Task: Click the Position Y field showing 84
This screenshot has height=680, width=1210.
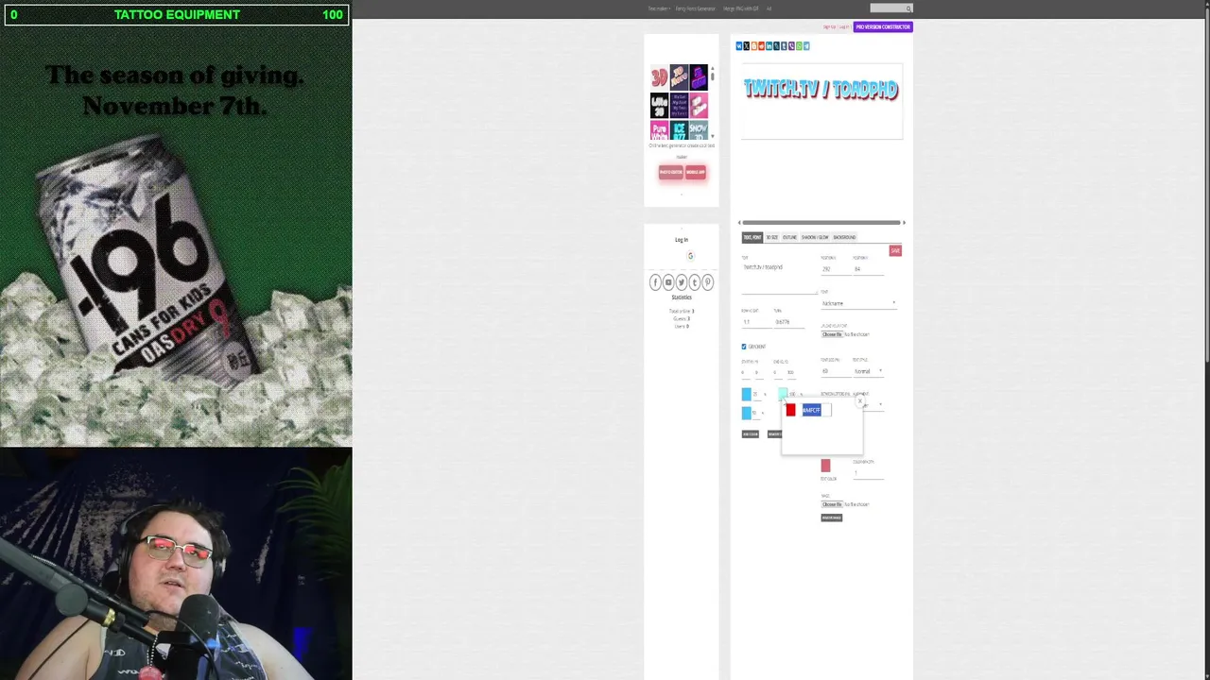Action: click(868, 269)
